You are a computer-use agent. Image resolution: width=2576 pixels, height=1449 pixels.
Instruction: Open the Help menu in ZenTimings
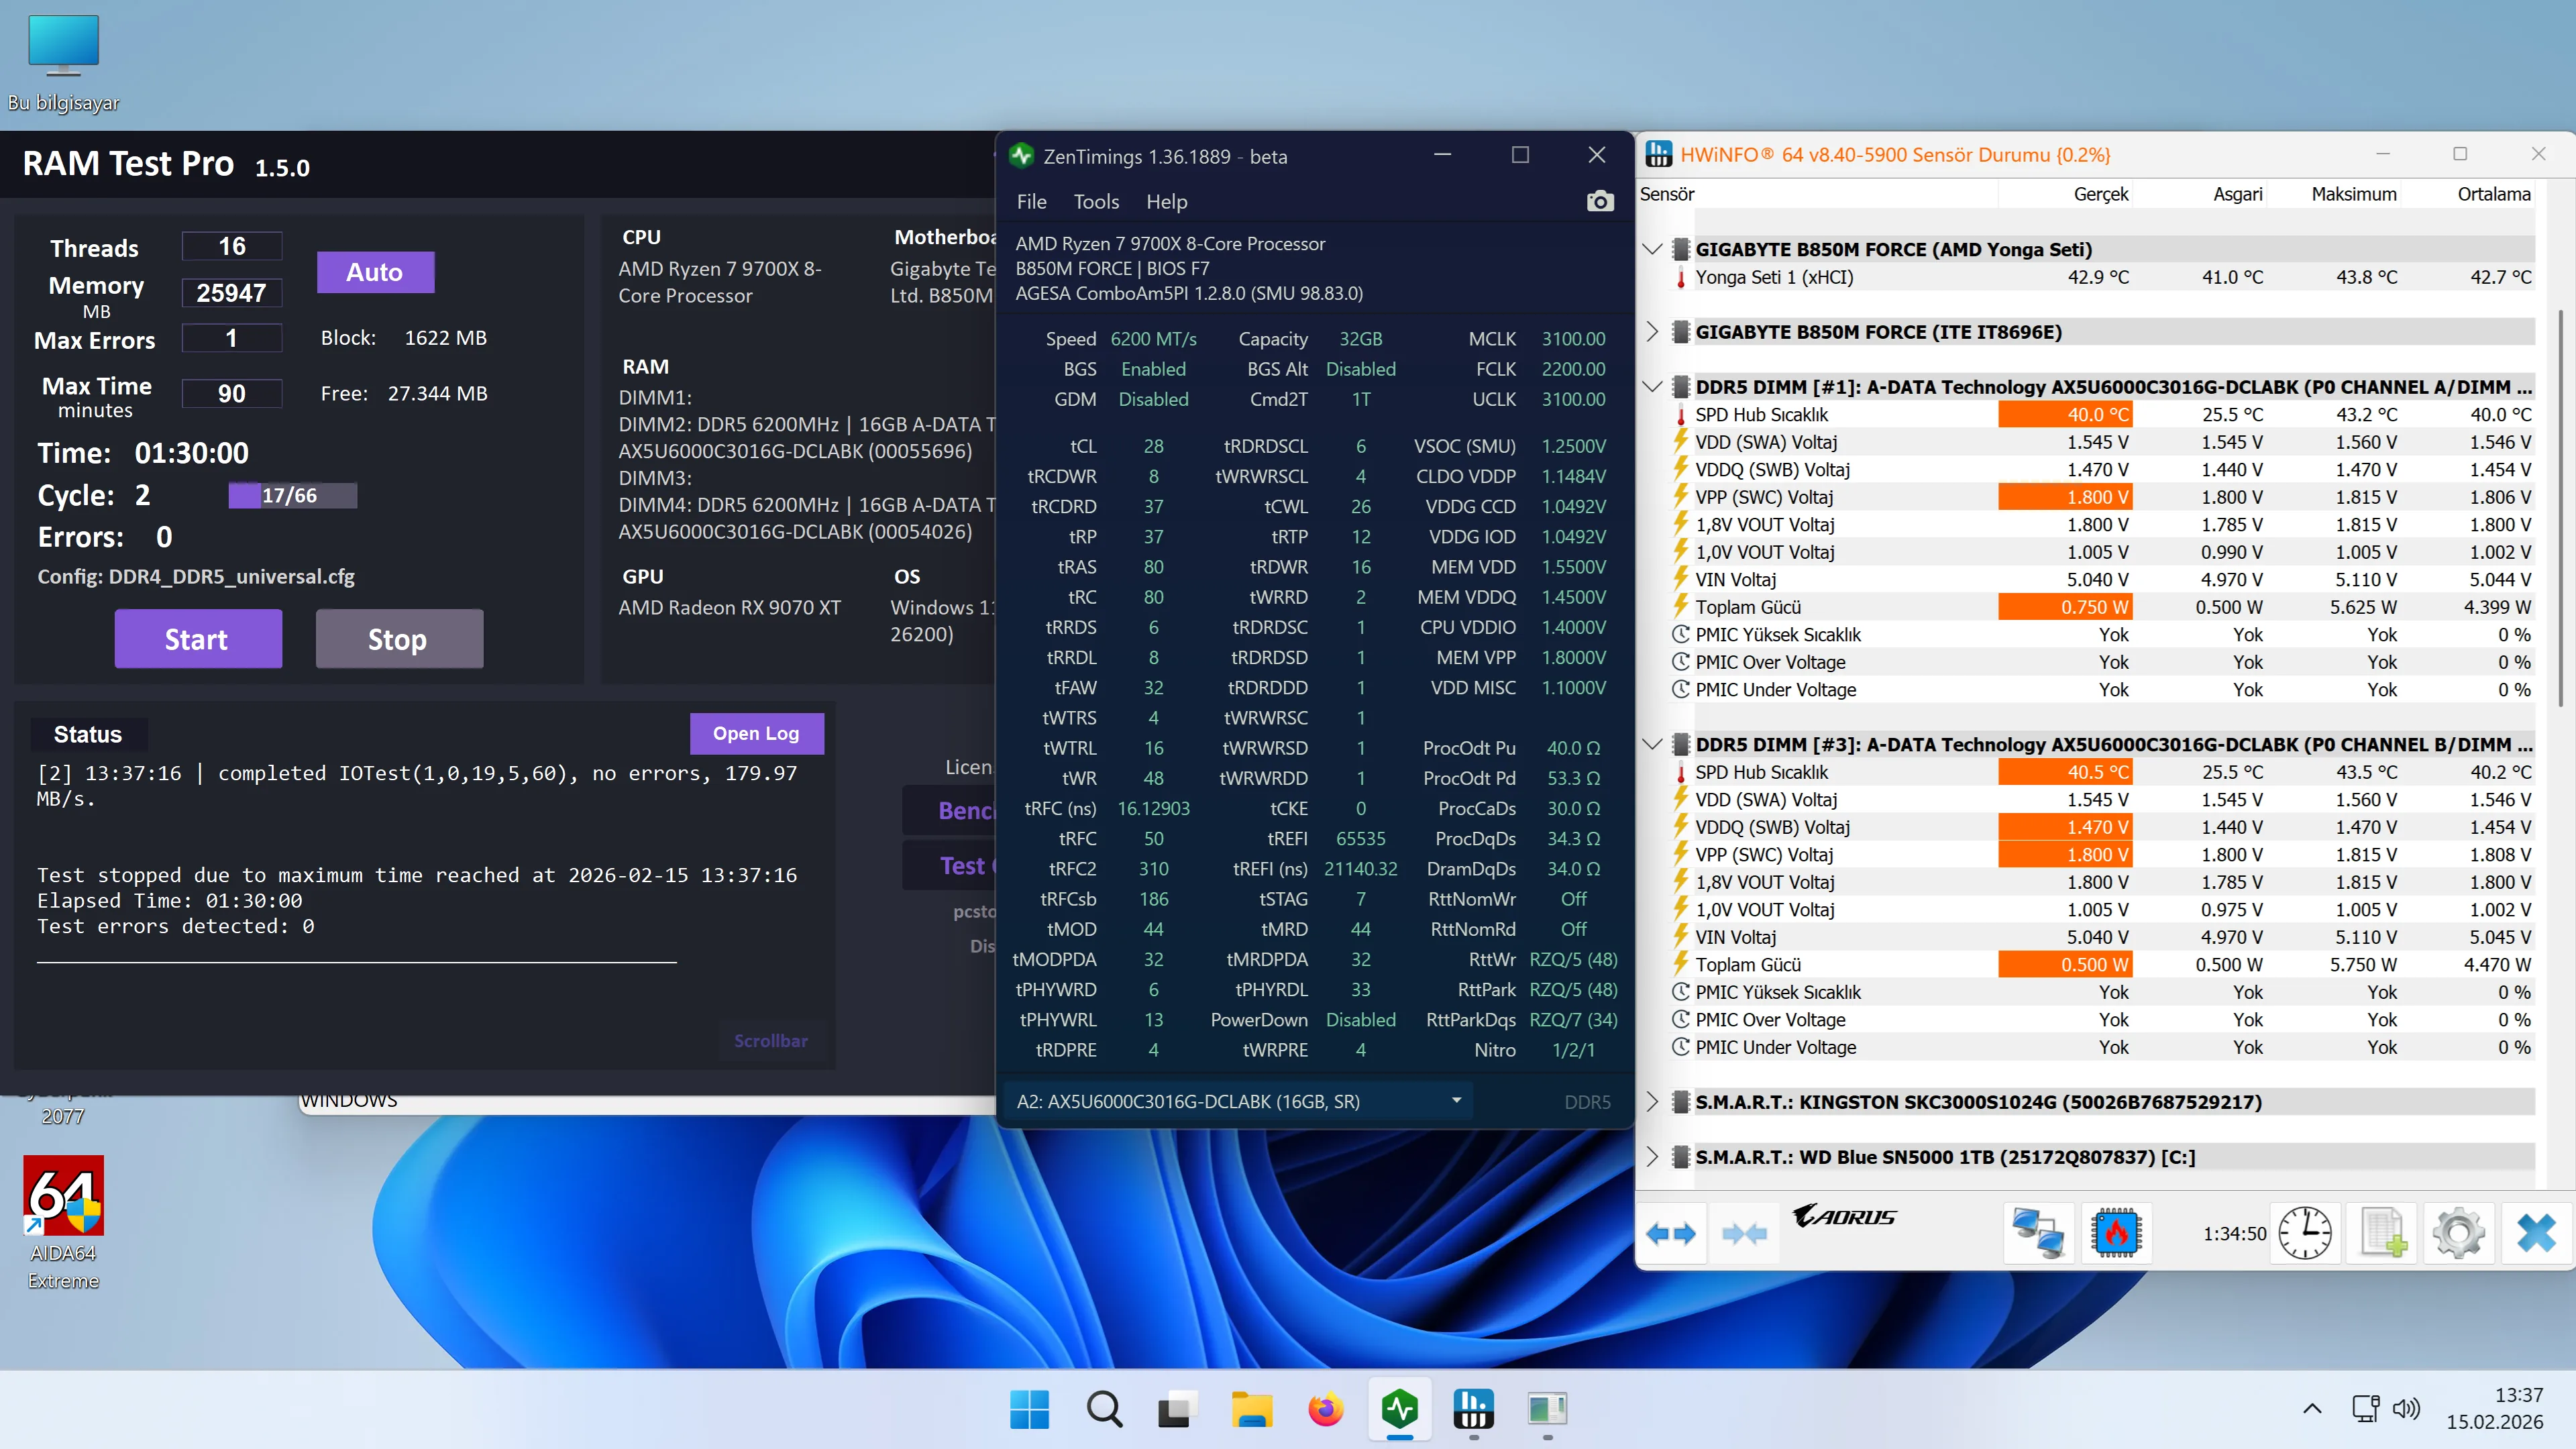tap(1166, 202)
